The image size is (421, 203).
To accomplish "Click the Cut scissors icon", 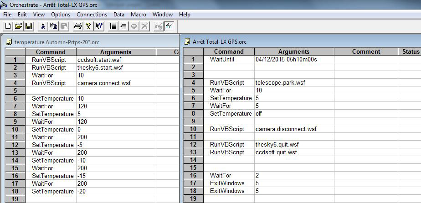I will point(43,26).
